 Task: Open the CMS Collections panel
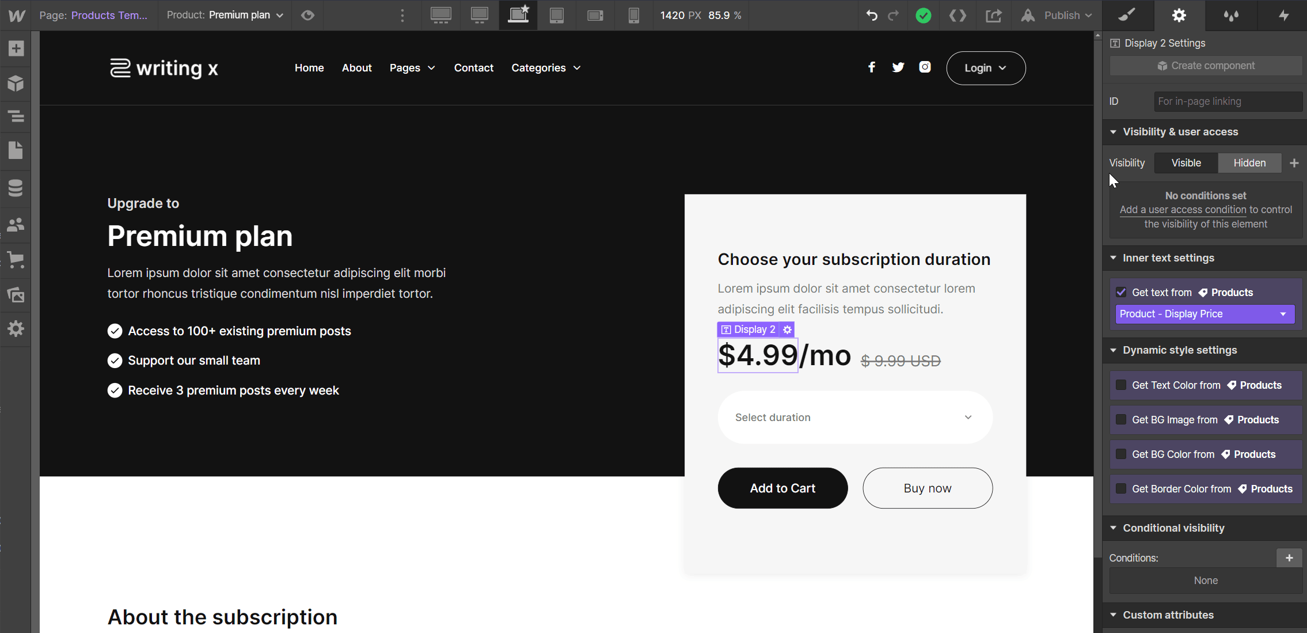(15, 188)
